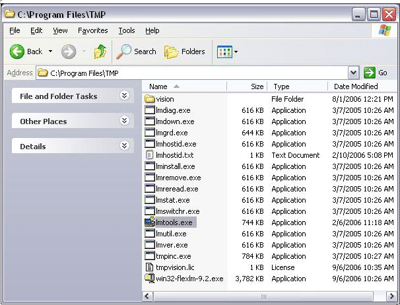Sort files by Date Modified column
The image size is (400, 305).
356,86
